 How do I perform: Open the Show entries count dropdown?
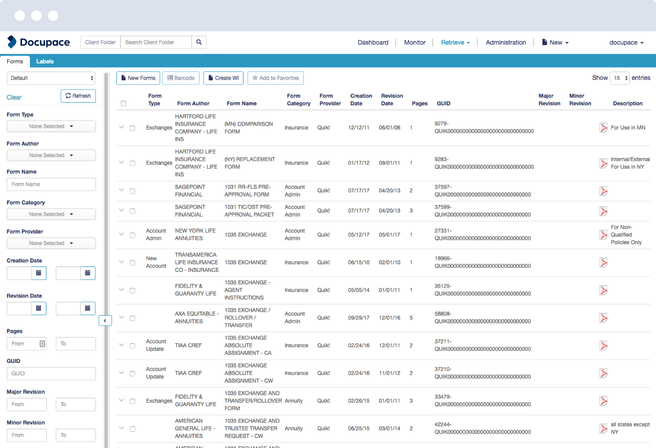click(620, 78)
